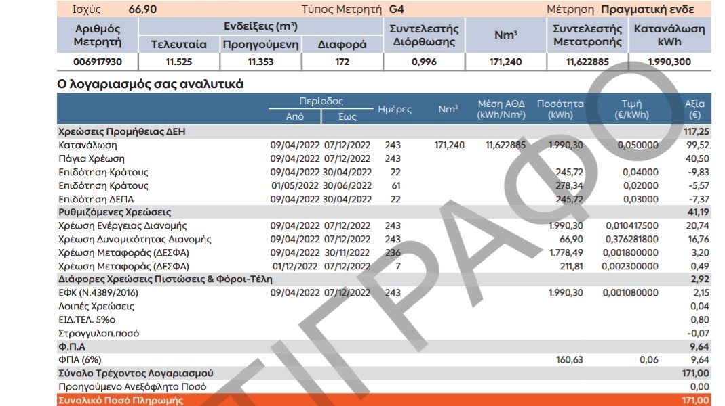Click consumption unit price 0,050000
The image size is (725, 406).
638,145
